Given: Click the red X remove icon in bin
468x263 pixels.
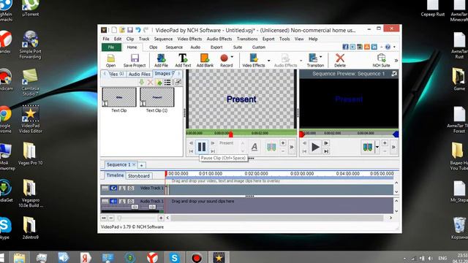Looking at the screenshot, I should tap(151, 82).
